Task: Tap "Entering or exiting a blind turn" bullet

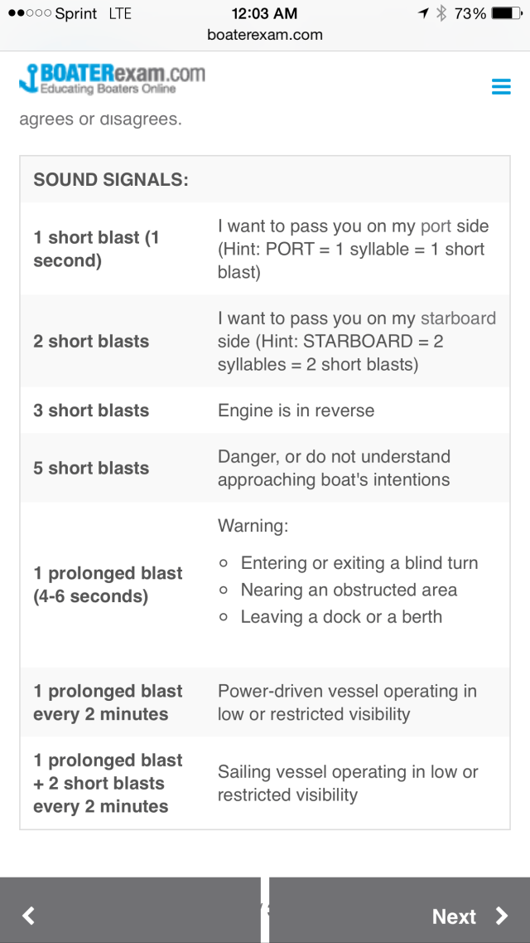Action: [359, 563]
